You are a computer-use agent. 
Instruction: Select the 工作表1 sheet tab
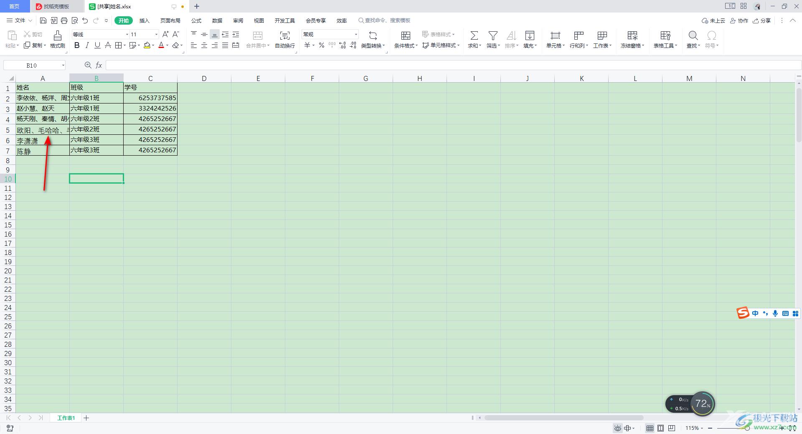tap(66, 418)
